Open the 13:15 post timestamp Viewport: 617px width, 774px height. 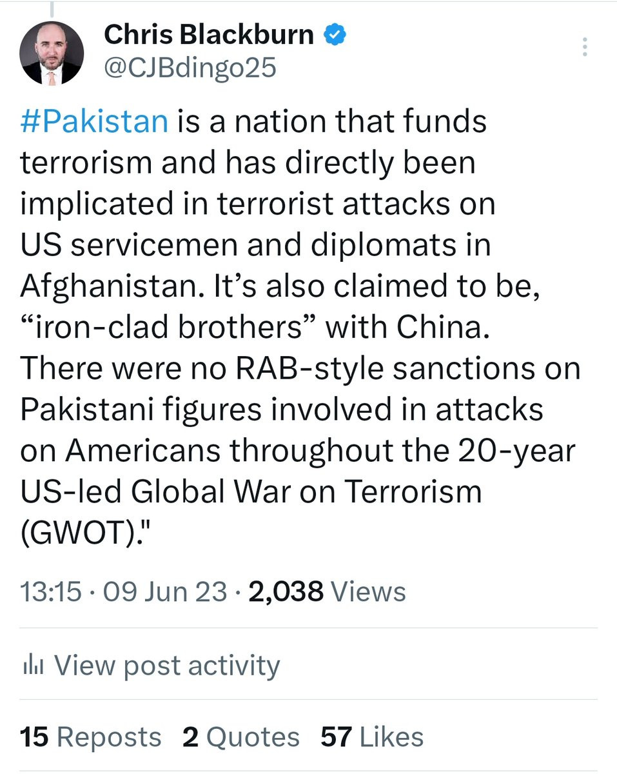click(x=51, y=591)
